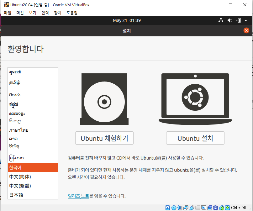253x211 pixels.
Task: Open the 머신 menu
Action: (x=20, y=13)
